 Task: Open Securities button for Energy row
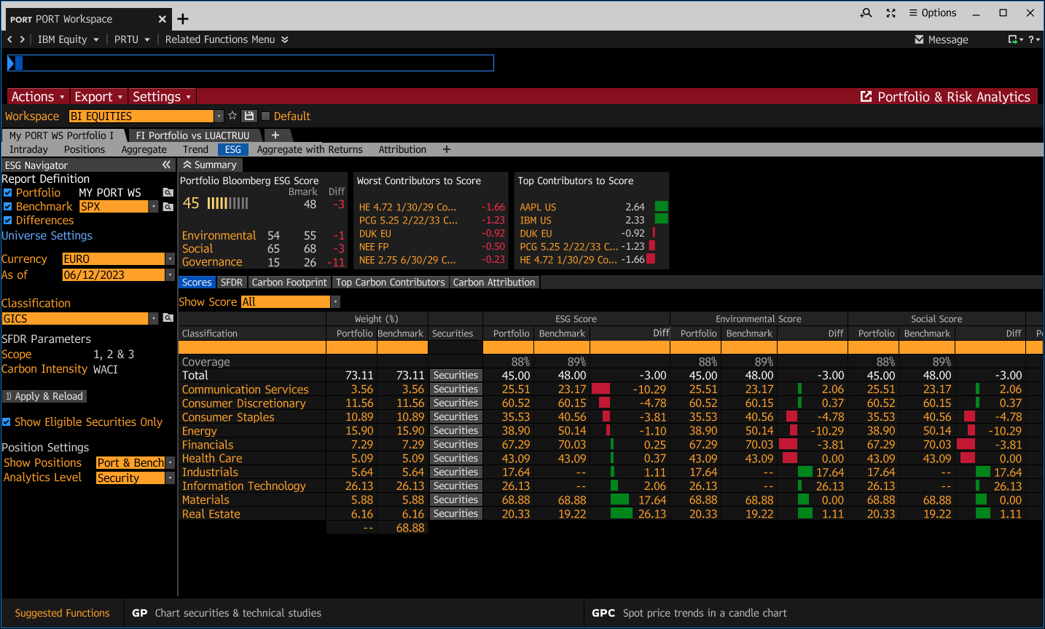[x=455, y=431]
